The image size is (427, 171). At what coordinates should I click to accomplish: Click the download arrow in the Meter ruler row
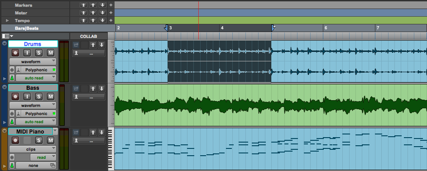click(x=102, y=13)
